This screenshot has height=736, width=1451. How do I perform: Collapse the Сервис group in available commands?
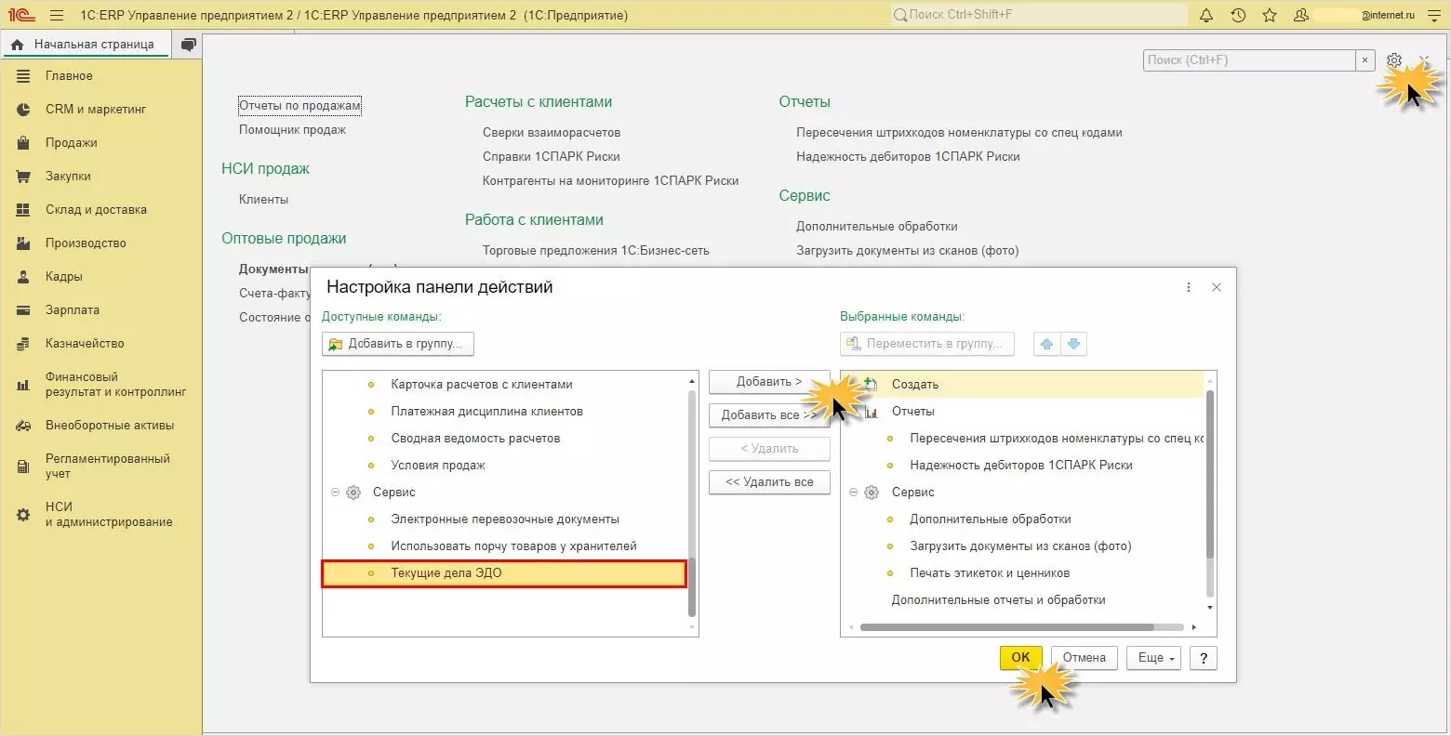[x=335, y=493]
